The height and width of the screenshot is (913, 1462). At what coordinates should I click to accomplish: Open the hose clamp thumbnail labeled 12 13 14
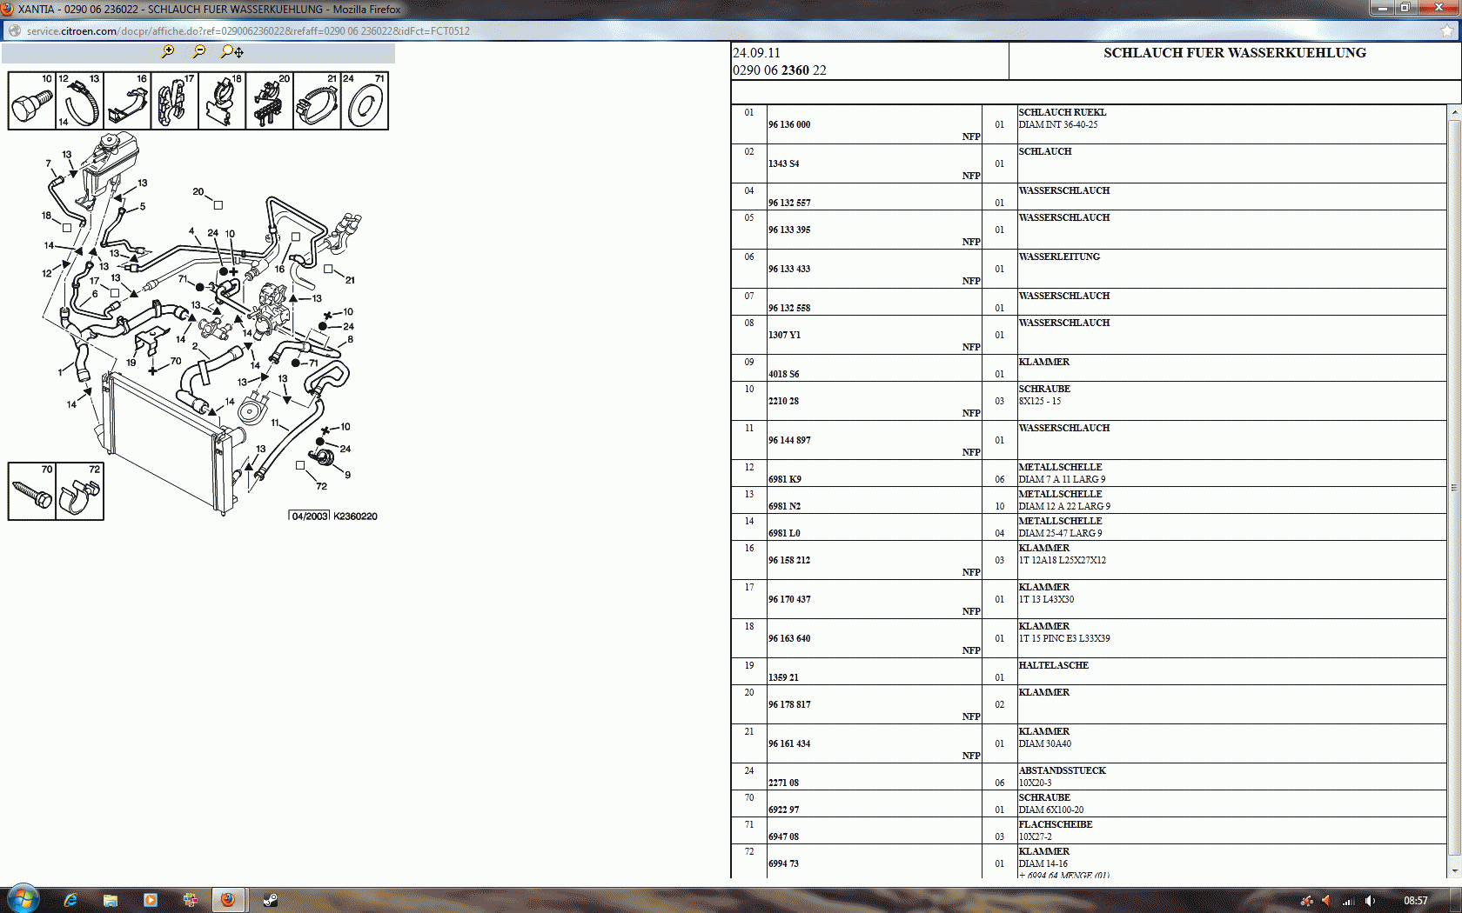(79, 101)
